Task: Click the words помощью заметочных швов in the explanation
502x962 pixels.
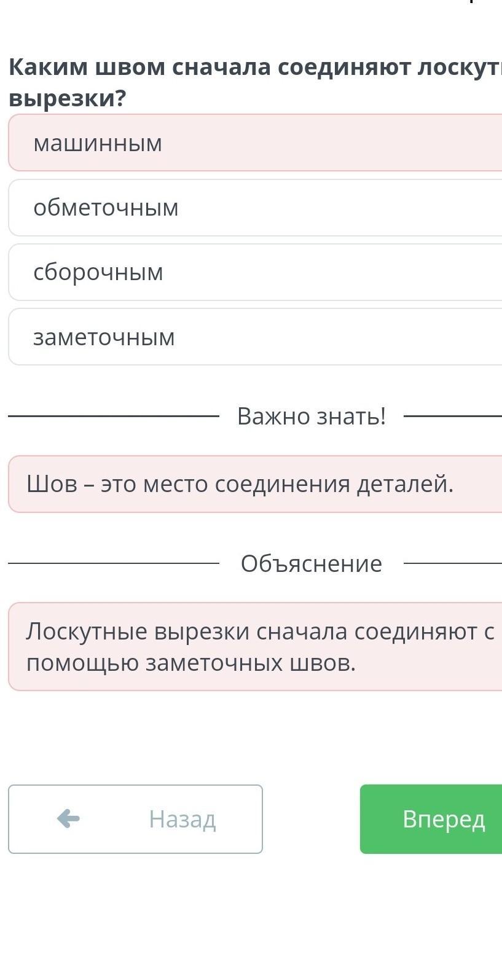Action: (x=191, y=663)
